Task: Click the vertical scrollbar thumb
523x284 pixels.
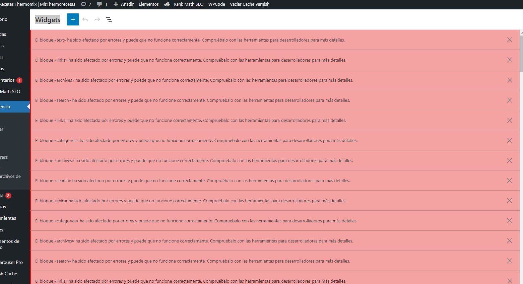Action: click(521, 53)
